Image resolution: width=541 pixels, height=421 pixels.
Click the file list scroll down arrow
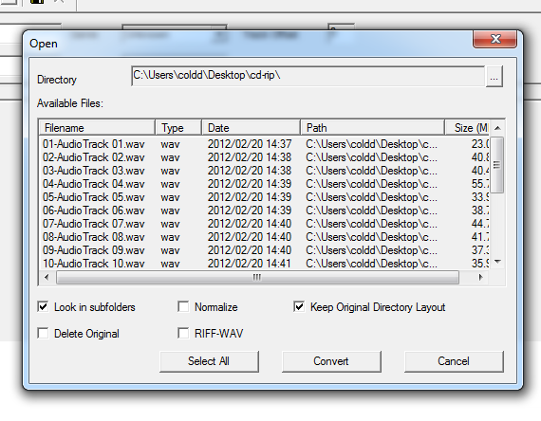coord(497,262)
